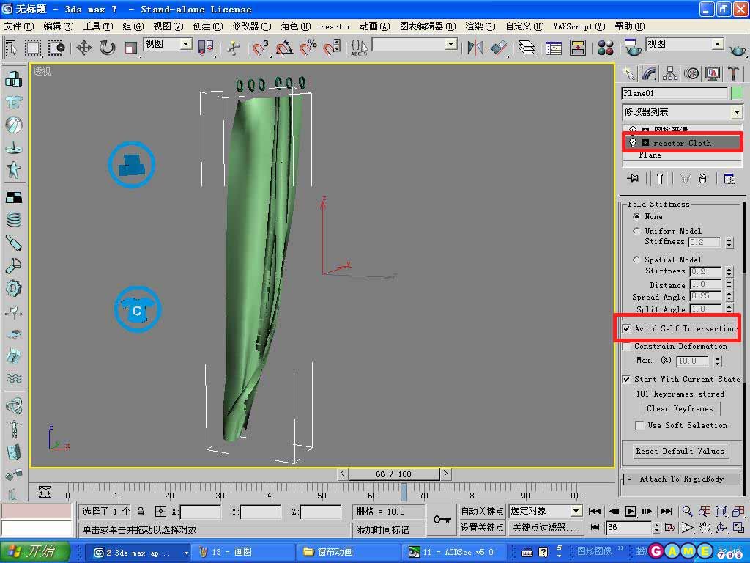Click the Clear Keyframes button

(x=680, y=408)
